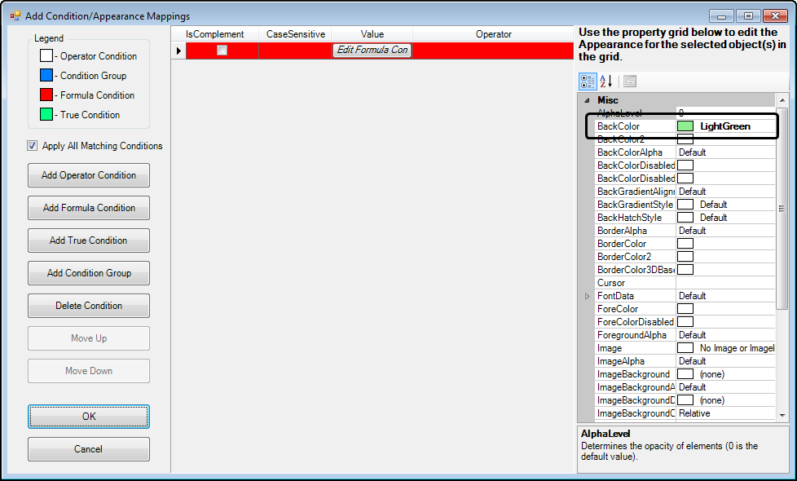Click the Edit Formula Con button in the Value cell
Screen dimensions: 797x481
[x=372, y=51]
